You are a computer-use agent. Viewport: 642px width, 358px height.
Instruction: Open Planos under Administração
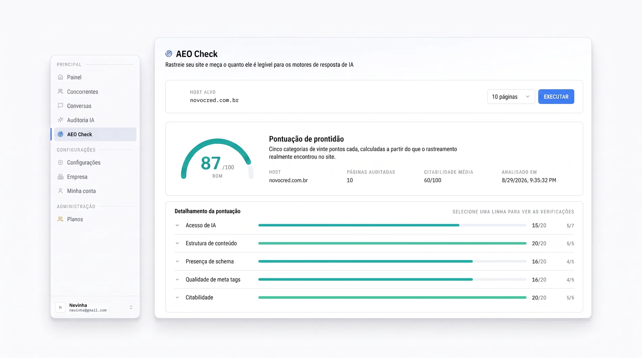pyautogui.click(x=95, y=219)
